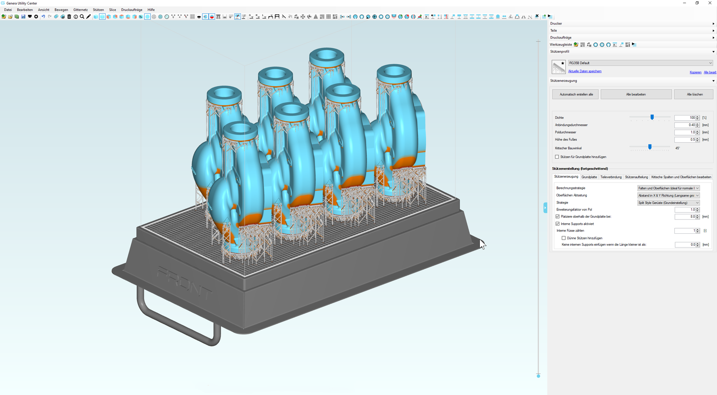The width and height of the screenshot is (717, 395).
Task: Click the trash can delete icon
Action: coord(69,16)
